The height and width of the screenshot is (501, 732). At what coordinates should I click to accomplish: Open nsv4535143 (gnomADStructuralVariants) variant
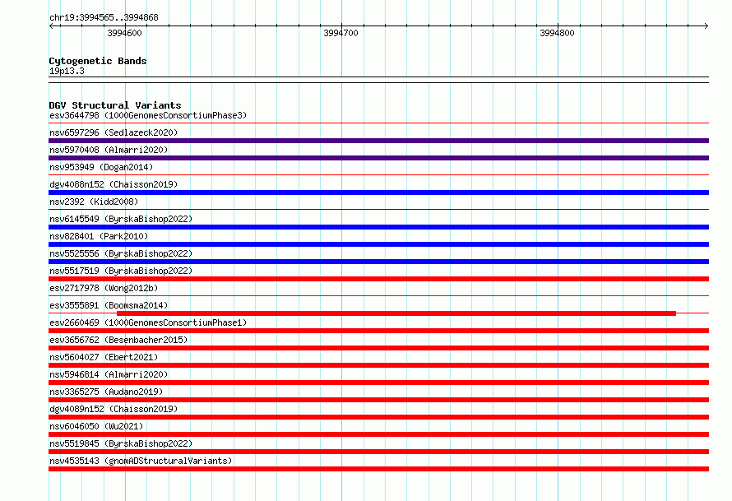pyautogui.click(x=141, y=461)
